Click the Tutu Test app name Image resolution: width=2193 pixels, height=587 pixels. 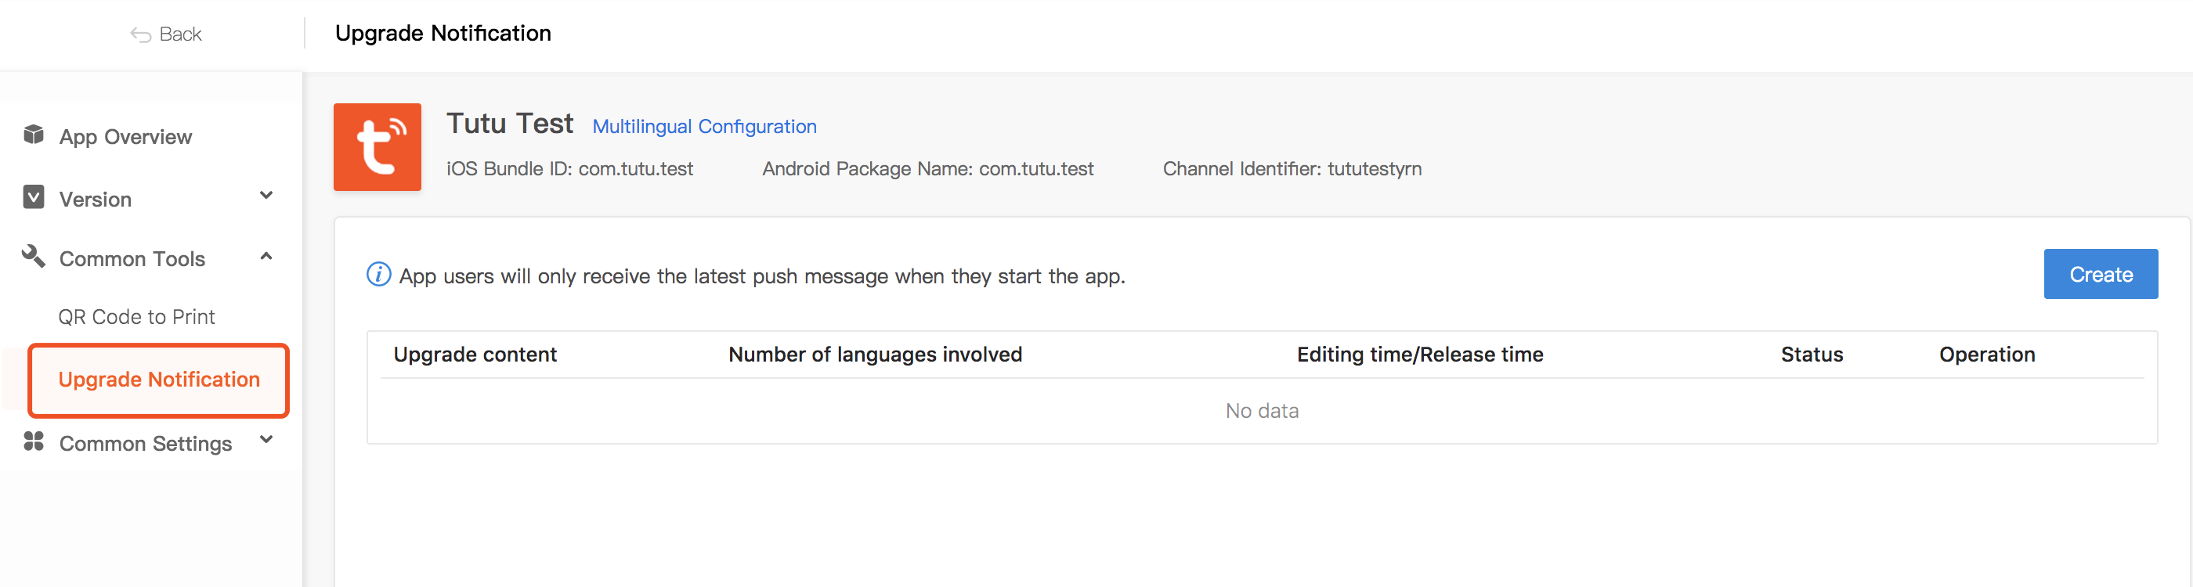pyautogui.click(x=510, y=124)
